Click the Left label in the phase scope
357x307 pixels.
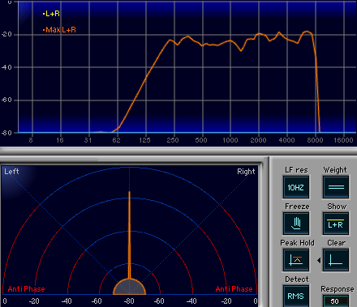point(11,172)
